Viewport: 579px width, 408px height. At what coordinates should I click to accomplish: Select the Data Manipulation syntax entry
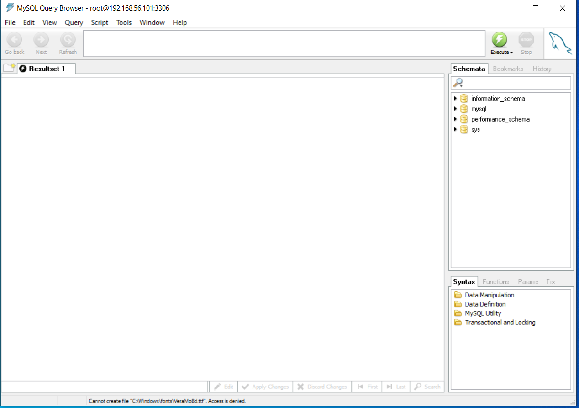(490, 295)
